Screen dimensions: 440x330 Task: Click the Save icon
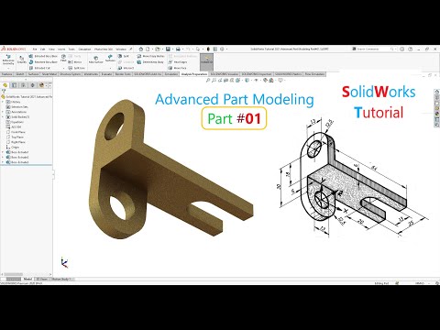tap(168, 49)
